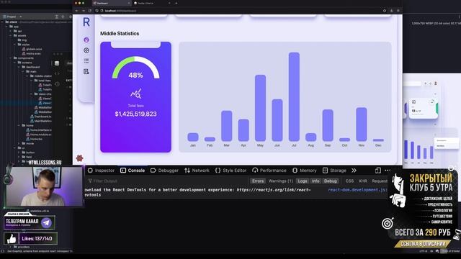Toggle the Logs console filter
Screen dimensions: 461x259
coord(303,181)
